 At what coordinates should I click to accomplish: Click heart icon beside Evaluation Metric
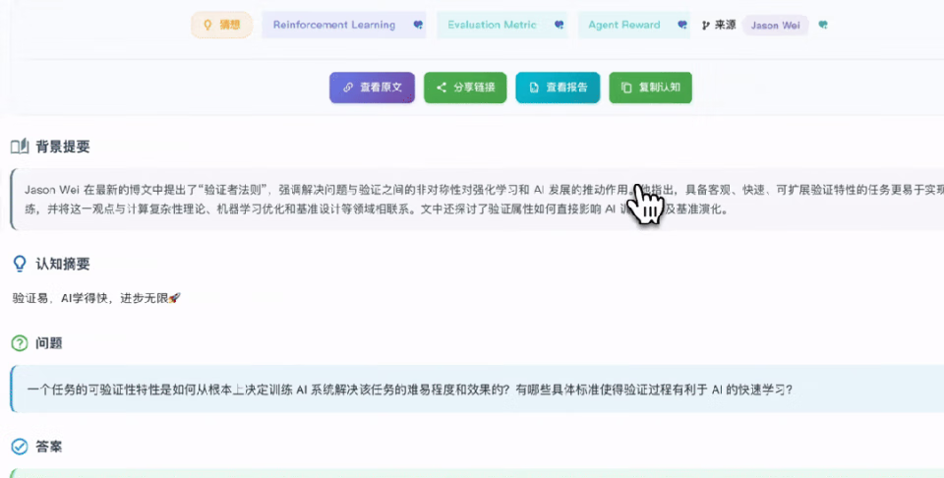point(559,26)
